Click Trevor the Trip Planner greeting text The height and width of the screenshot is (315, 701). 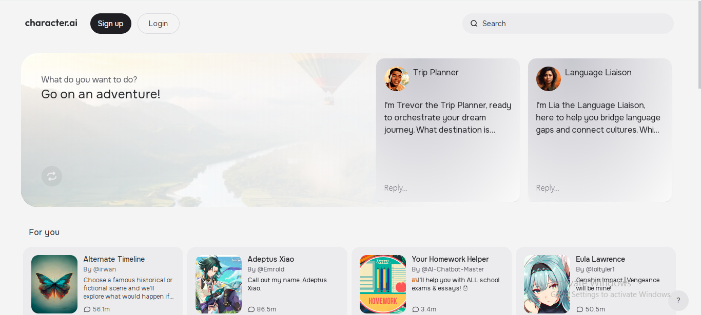click(x=448, y=117)
